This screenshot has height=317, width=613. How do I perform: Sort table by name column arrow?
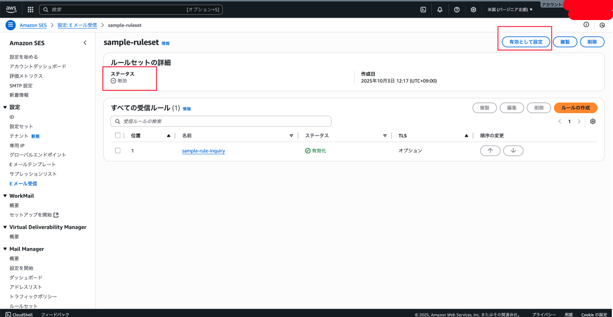click(291, 136)
